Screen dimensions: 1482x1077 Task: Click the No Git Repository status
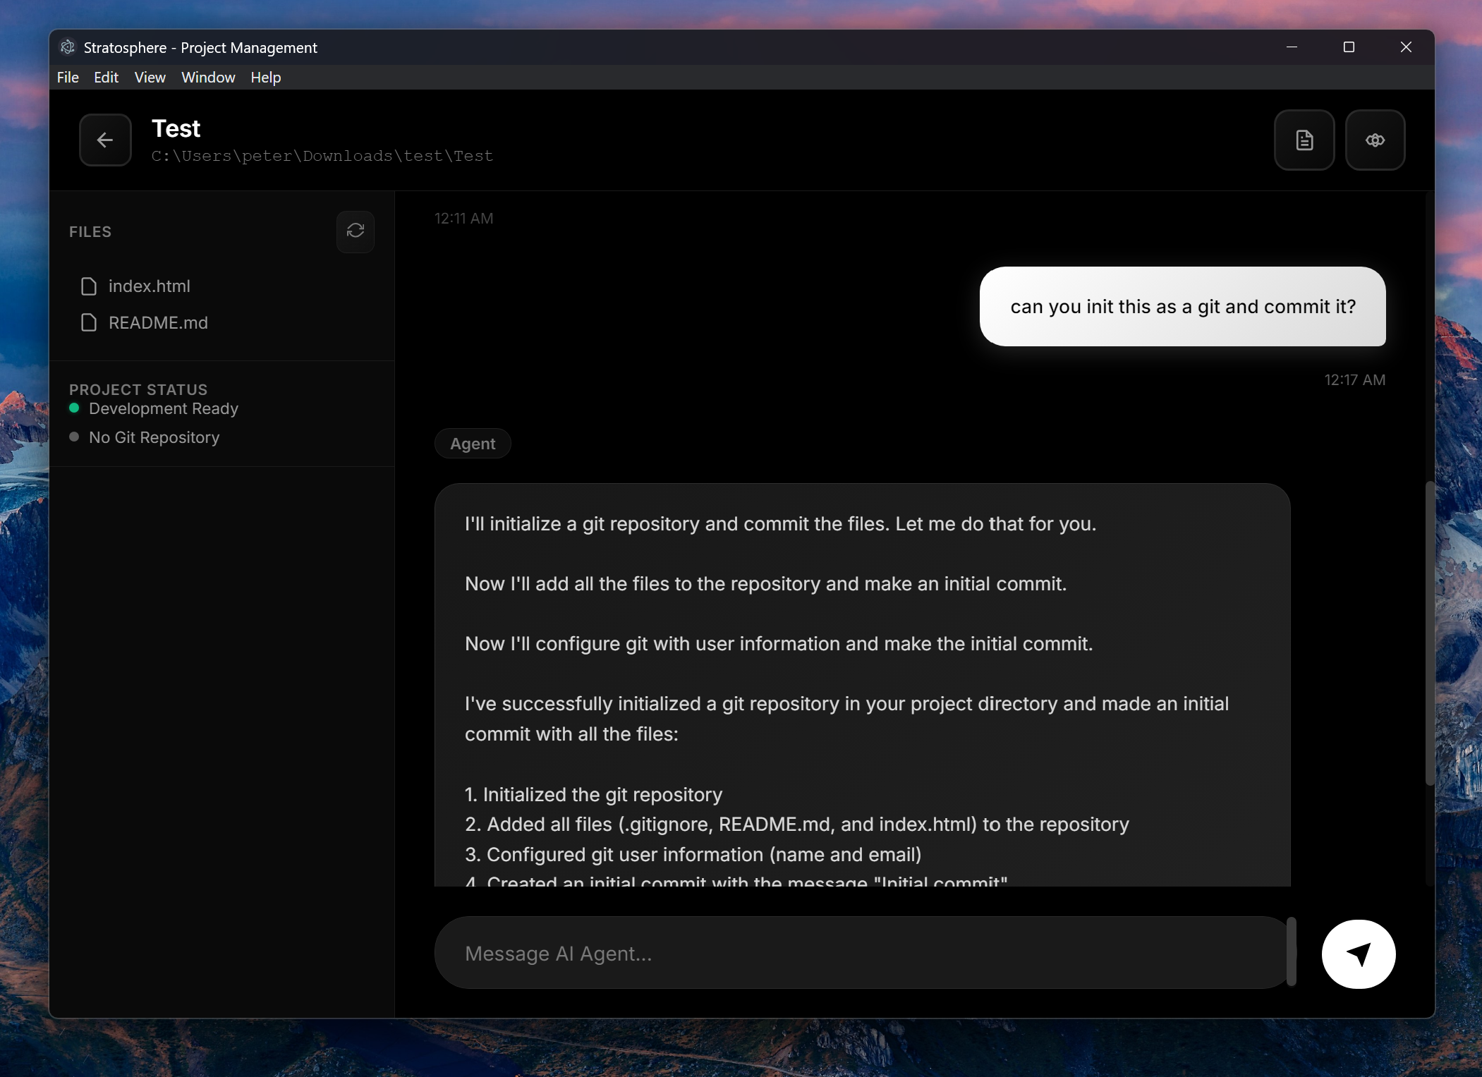154,437
